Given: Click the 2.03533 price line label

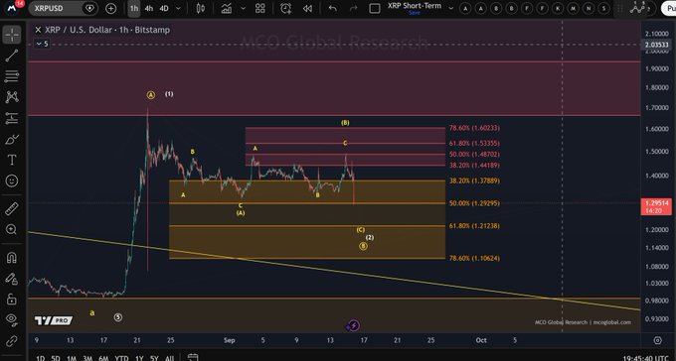Looking at the screenshot, I should click(x=657, y=45).
